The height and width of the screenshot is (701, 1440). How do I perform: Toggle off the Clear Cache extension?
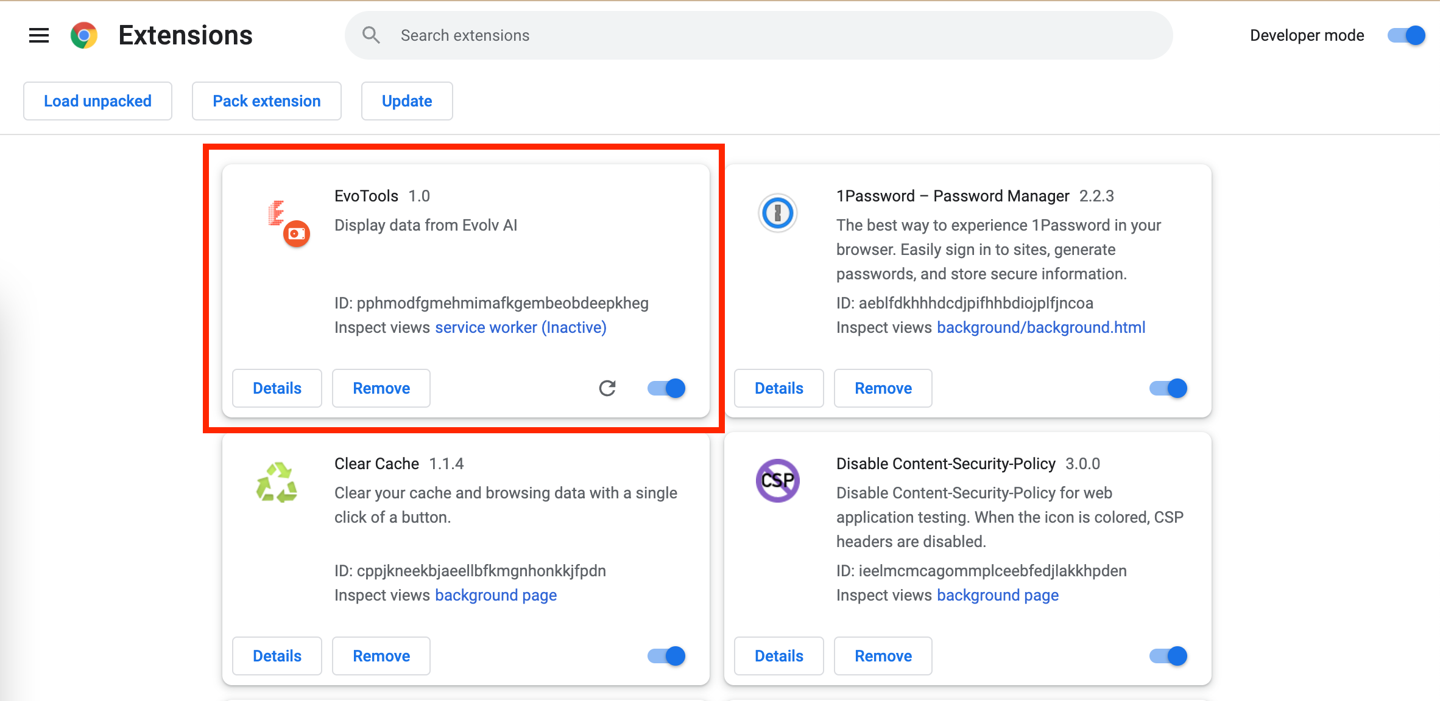[x=666, y=656]
